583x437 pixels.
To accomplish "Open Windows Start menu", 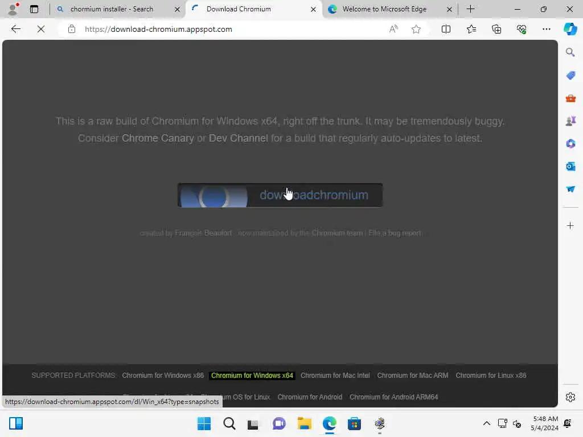I will click(204, 423).
